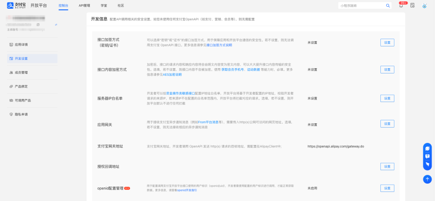Viewport: 435px width, 201px height.
Task: Click the 支付宝网关地址 label
Action: click(x=110, y=146)
